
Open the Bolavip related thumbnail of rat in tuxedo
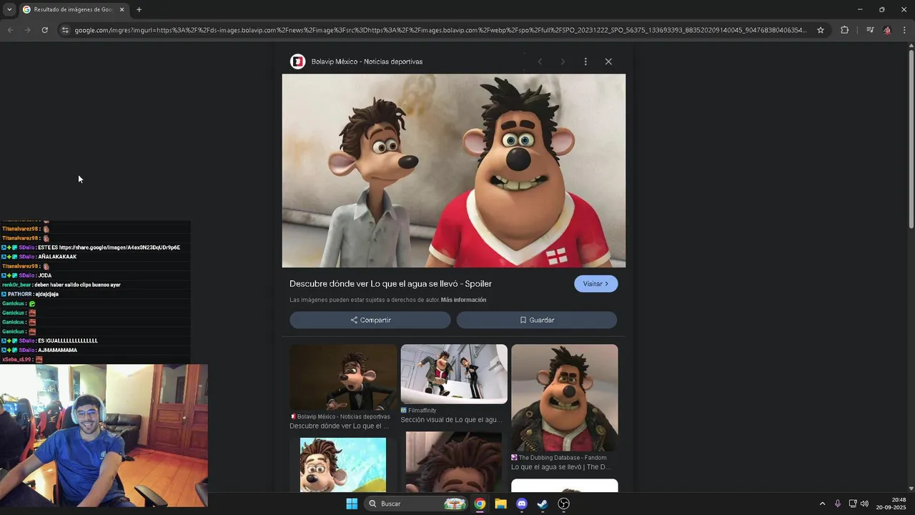[x=343, y=377]
